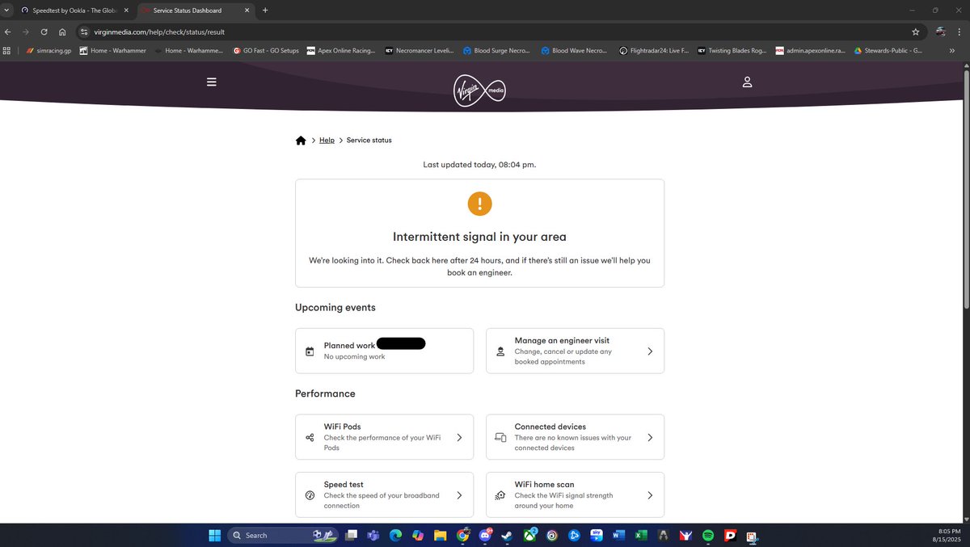Click the Planned work calendar icon

(310, 351)
